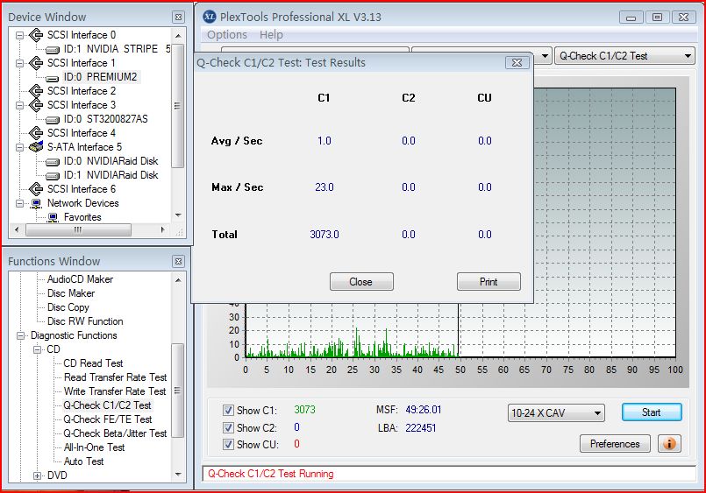Click the SCSI Interface 6 connector icon
Image resolution: width=706 pixels, height=493 pixels.
click(36, 189)
